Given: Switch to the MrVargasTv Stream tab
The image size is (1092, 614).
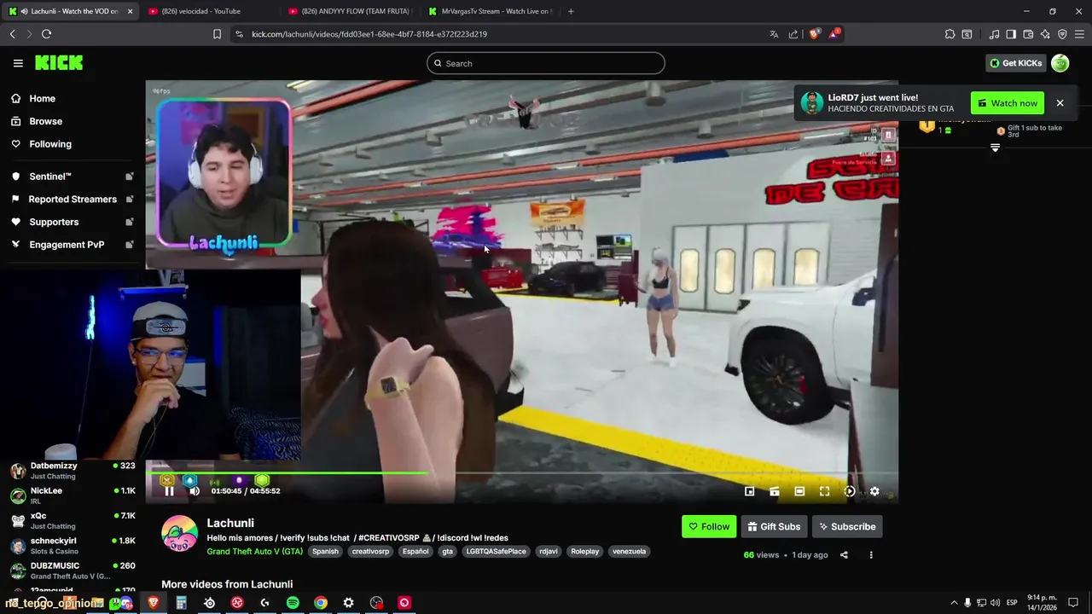Looking at the screenshot, I should (x=491, y=11).
